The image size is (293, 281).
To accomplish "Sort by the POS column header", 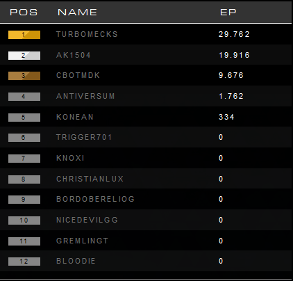I will (x=24, y=12).
